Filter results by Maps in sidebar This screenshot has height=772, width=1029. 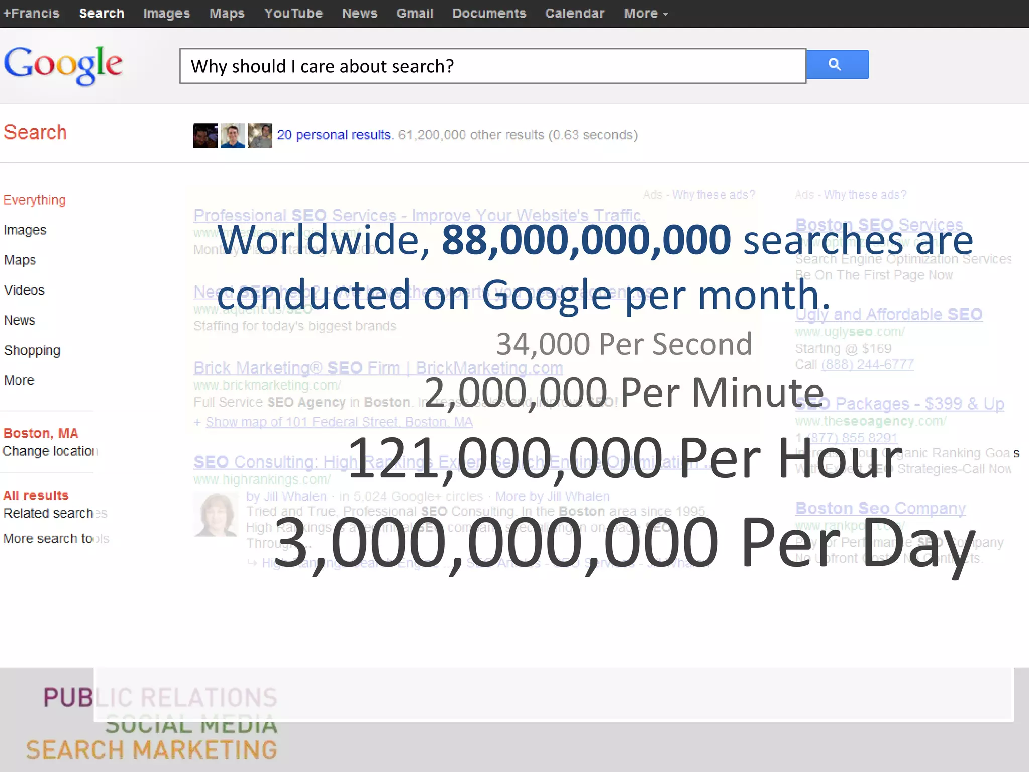pos(20,260)
